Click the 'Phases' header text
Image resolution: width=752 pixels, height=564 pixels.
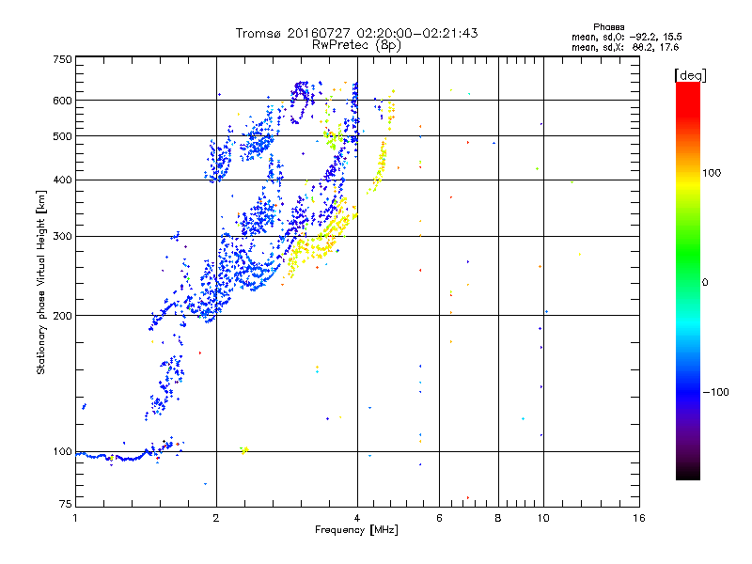[x=608, y=27]
